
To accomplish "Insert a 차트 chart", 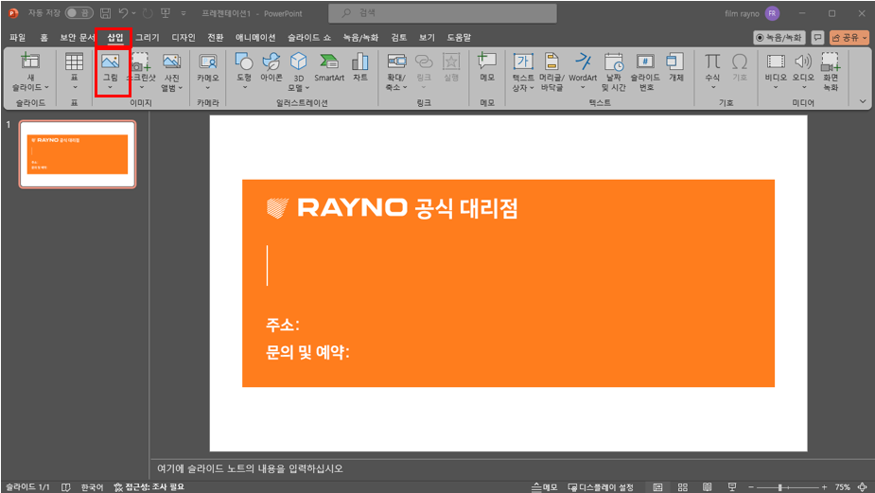I will point(360,68).
